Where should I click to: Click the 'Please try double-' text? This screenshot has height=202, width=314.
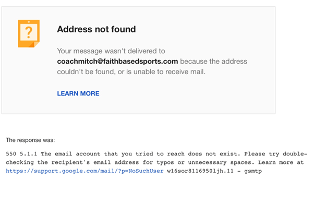(275, 154)
